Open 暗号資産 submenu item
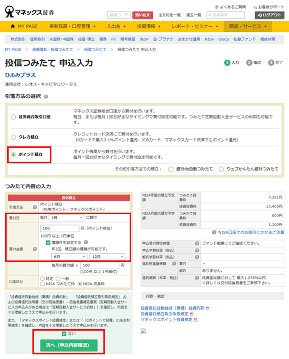This screenshot has height=359, width=289. point(128,39)
